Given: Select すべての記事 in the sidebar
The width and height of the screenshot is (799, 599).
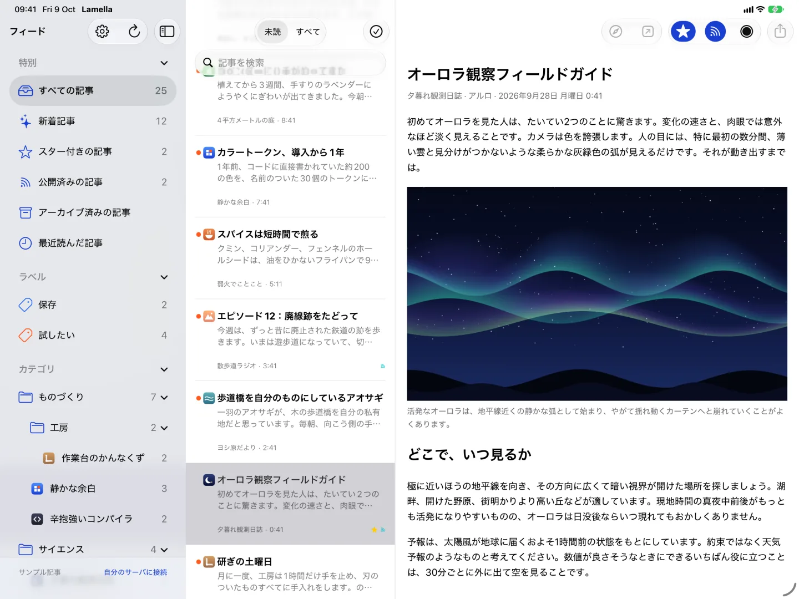Looking at the screenshot, I should [93, 90].
